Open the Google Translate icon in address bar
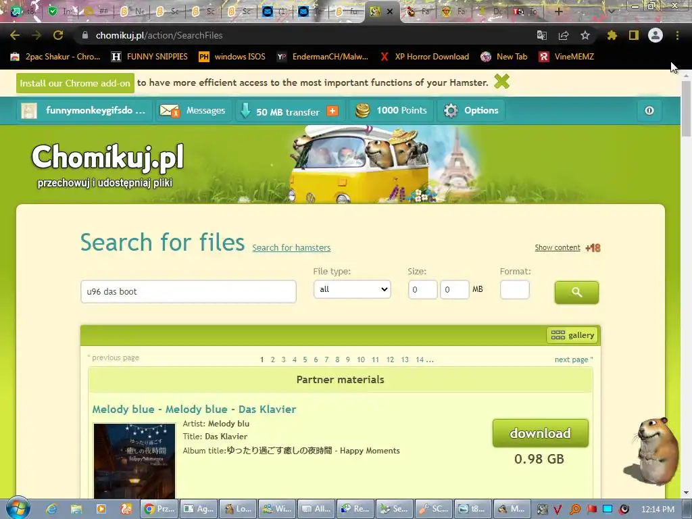This screenshot has height=519, width=692. [x=541, y=35]
